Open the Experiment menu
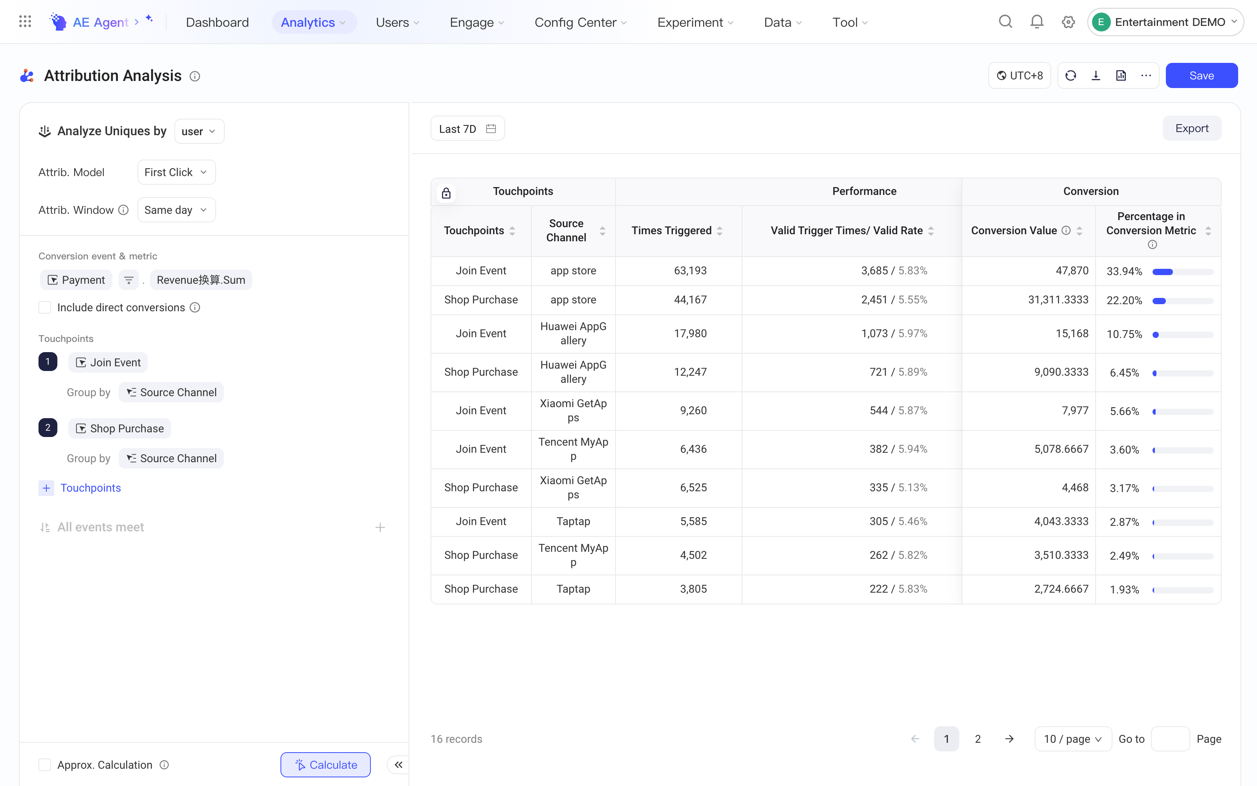The image size is (1257, 786). tap(696, 22)
